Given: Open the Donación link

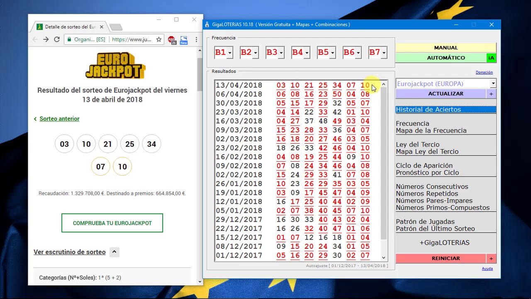Looking at the screenshot, I should pyautogui.click(x=484, y=72).
